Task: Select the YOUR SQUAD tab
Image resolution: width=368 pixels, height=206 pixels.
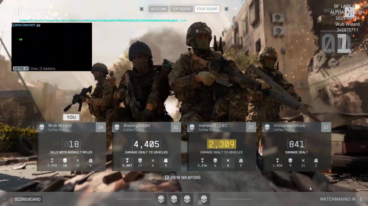Action: (x=207, y=9)
